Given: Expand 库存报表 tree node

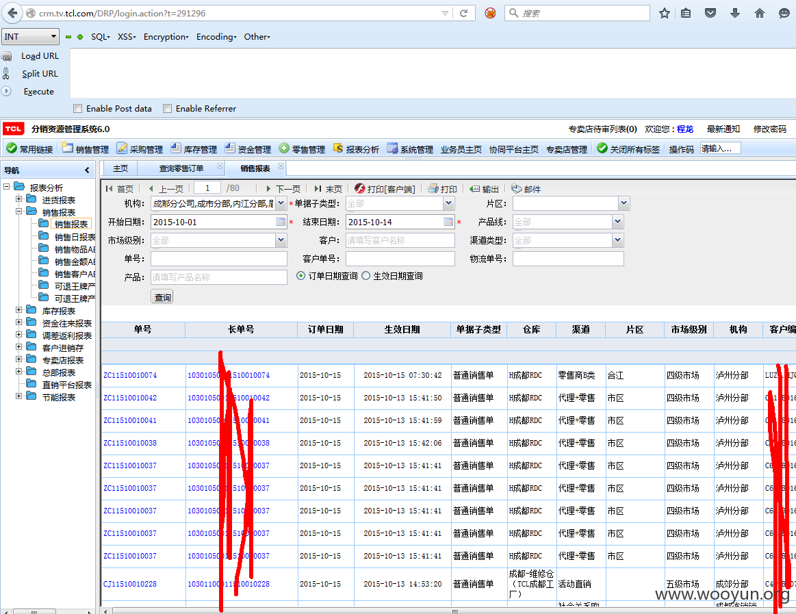Looking at the screenshot, I should [x=18, y=309].
